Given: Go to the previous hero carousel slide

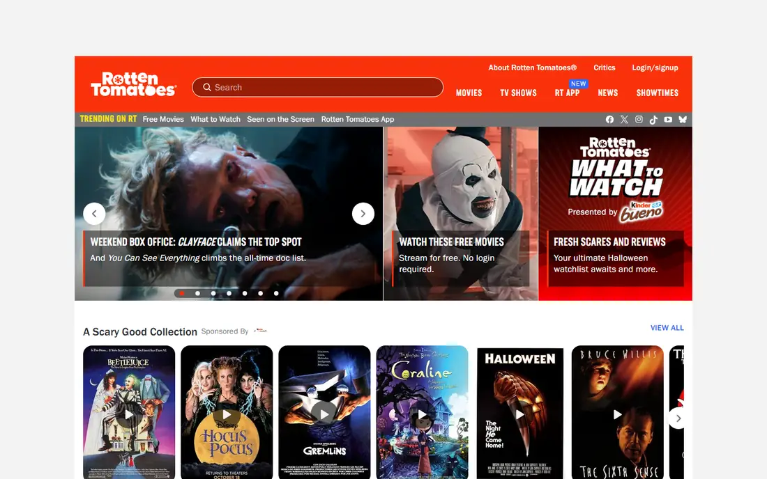Looking at the screenshot, I should [94, 213].
